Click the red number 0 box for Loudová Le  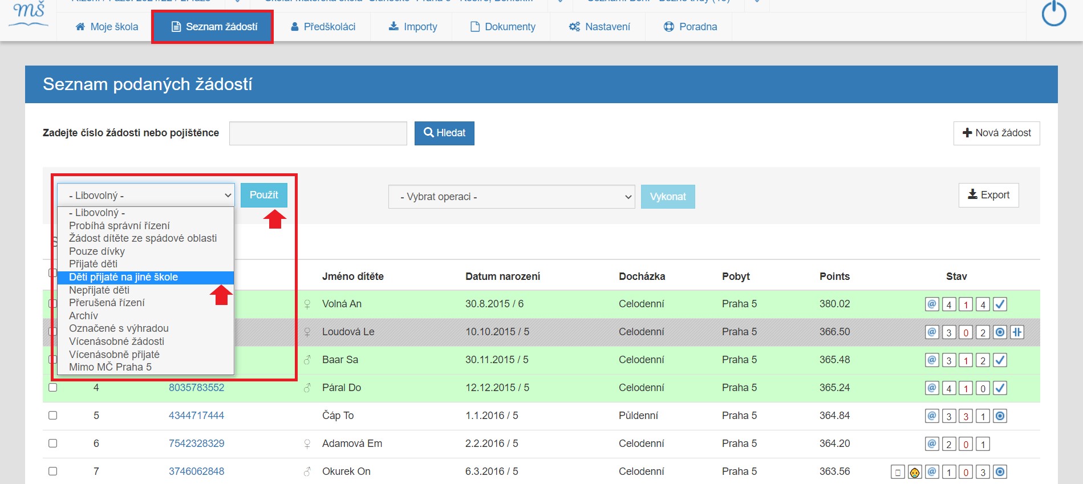tap(966, 332)
